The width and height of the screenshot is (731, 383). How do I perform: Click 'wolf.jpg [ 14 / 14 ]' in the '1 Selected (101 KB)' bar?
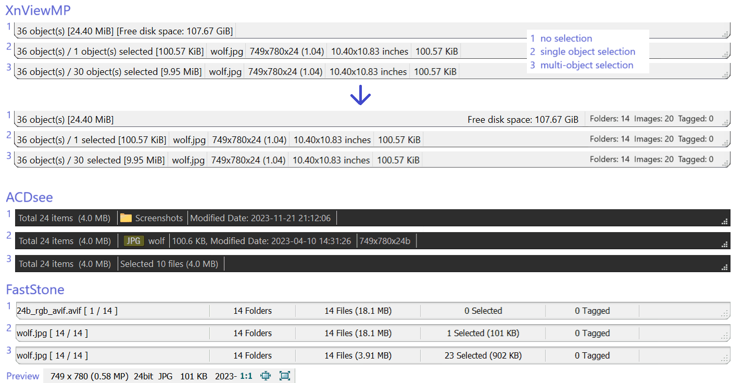tap(52, 333)
